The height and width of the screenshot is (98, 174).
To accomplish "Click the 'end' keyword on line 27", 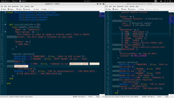I will (x=8, y=84).
